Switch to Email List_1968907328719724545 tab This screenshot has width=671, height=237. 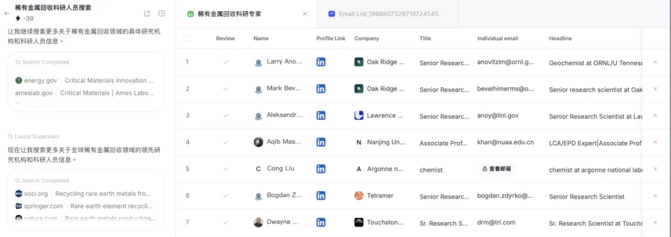(388, 14)
